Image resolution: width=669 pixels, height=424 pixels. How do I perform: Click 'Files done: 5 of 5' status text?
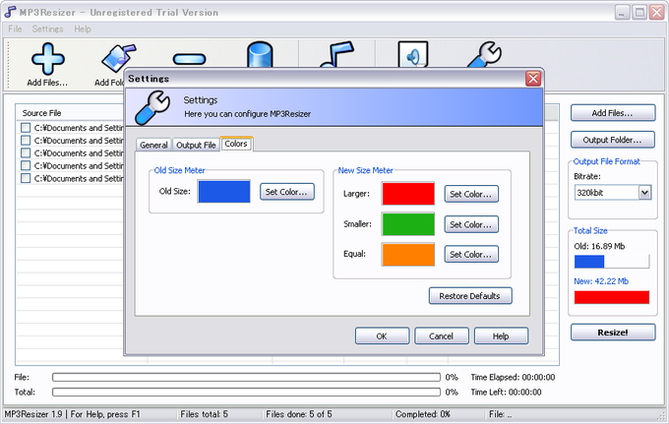(x=299, y=414)
